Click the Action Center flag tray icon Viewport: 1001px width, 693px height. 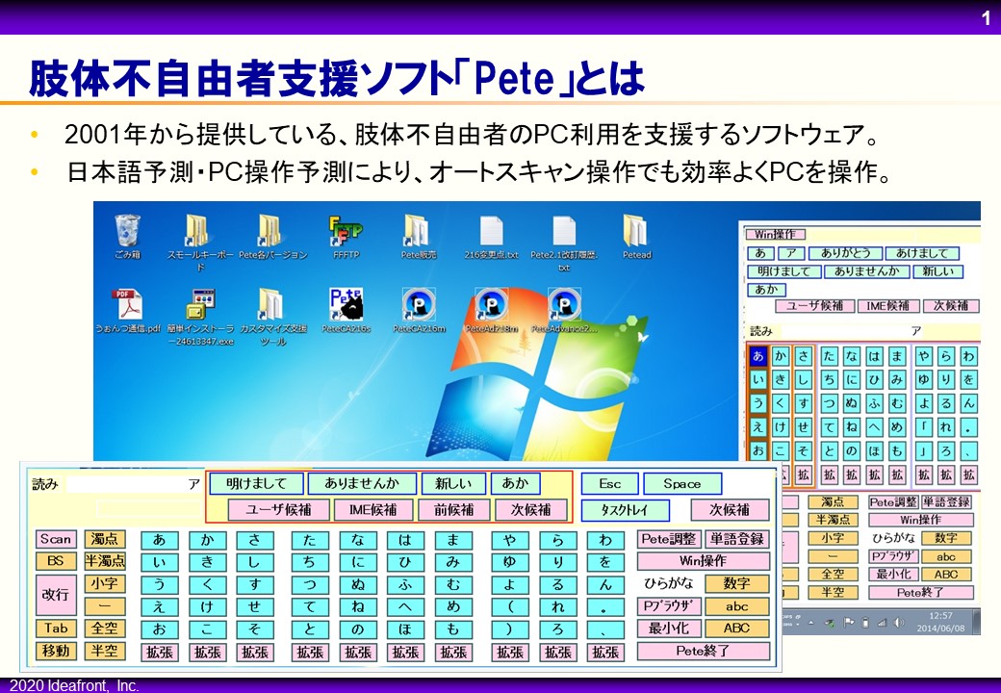point(849,622)
